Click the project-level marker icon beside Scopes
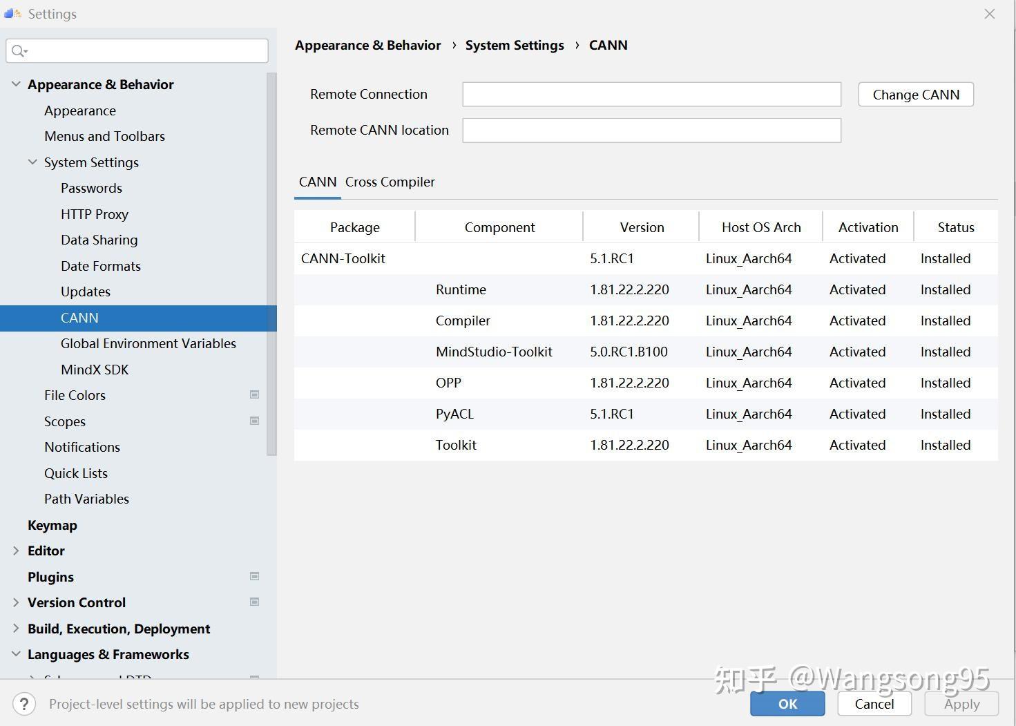 (254, 421)
